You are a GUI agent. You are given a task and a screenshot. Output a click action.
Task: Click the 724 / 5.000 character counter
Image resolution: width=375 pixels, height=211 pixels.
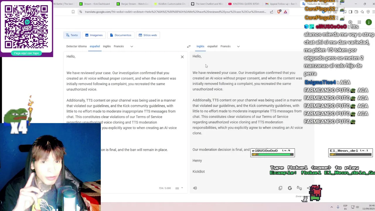tap(165, 188)
